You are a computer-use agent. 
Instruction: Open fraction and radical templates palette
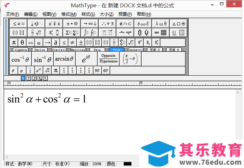click(x=36, y=32)
